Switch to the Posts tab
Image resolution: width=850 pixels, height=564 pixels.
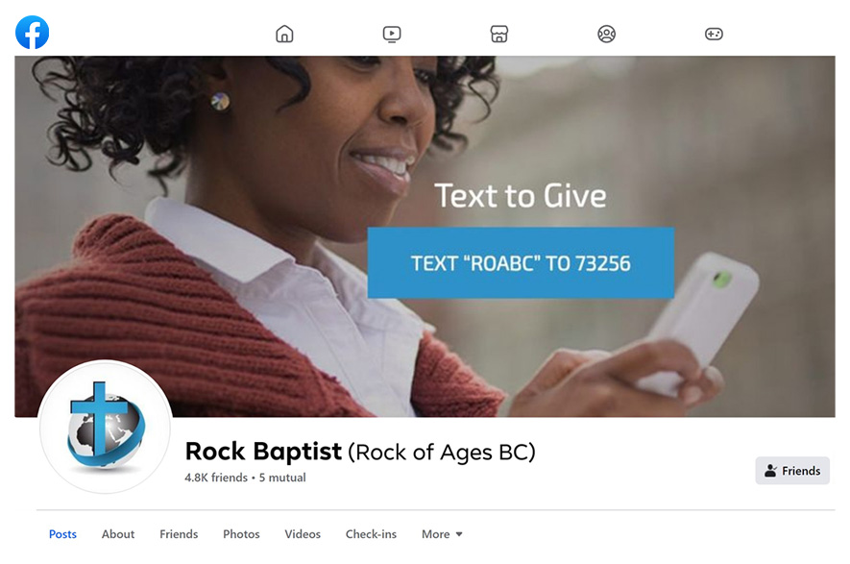62,534
